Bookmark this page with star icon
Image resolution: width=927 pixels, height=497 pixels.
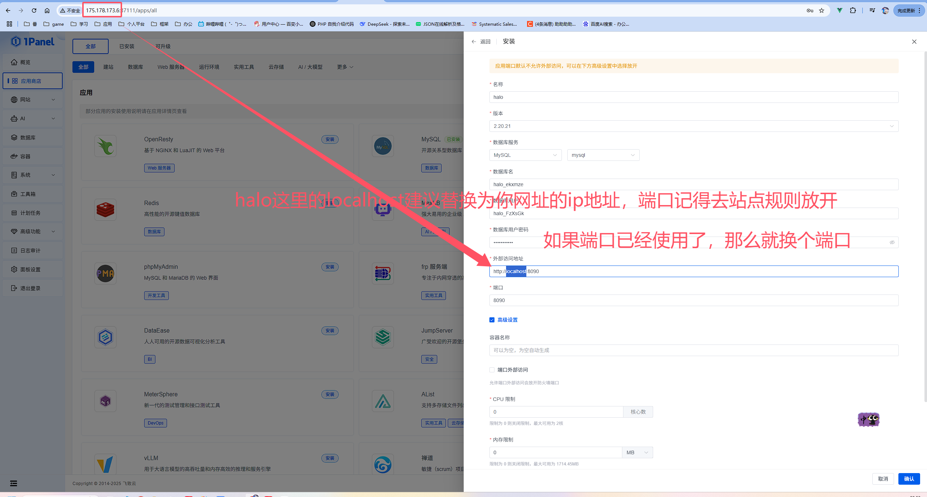[x=822, y=11]
